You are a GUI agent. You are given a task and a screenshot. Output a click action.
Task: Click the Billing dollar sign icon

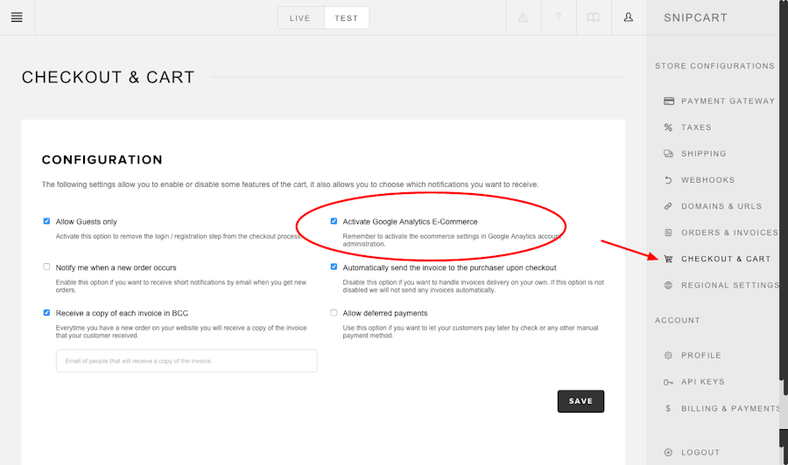[x=668, y=408]
